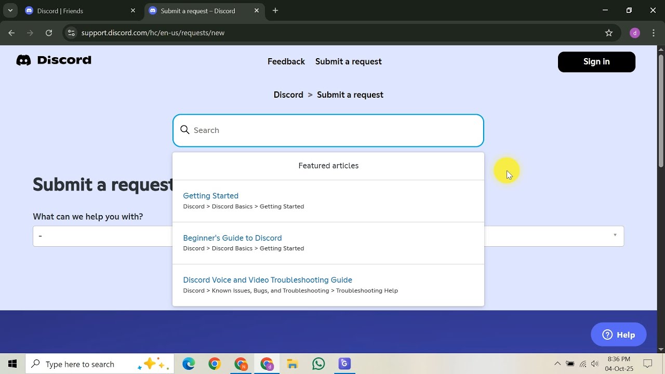Viewport: 665px width, 374px height.
Task: Open the Windows Start menu
Action: coord(12,364)
